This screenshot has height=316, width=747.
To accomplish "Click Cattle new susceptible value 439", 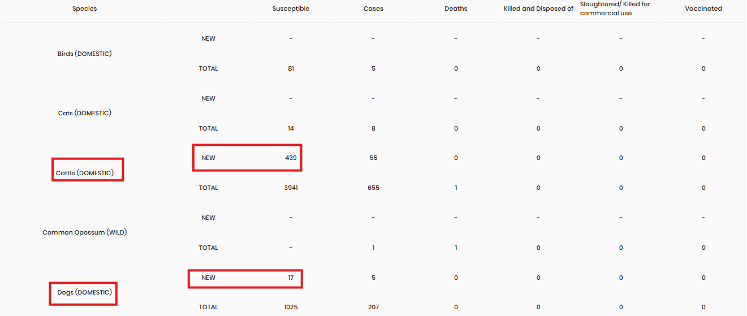I will pyautogui.click(x=291, y=158).
